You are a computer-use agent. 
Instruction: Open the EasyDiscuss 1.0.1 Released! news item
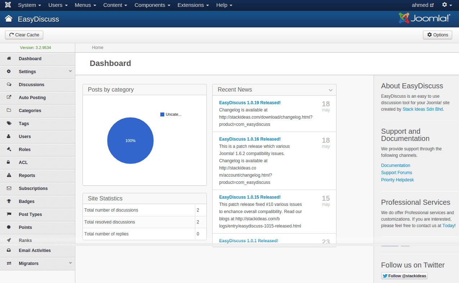[249, 241]
